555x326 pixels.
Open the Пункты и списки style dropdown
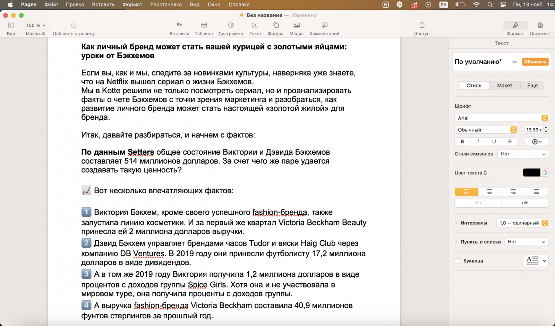coord(527,242)
